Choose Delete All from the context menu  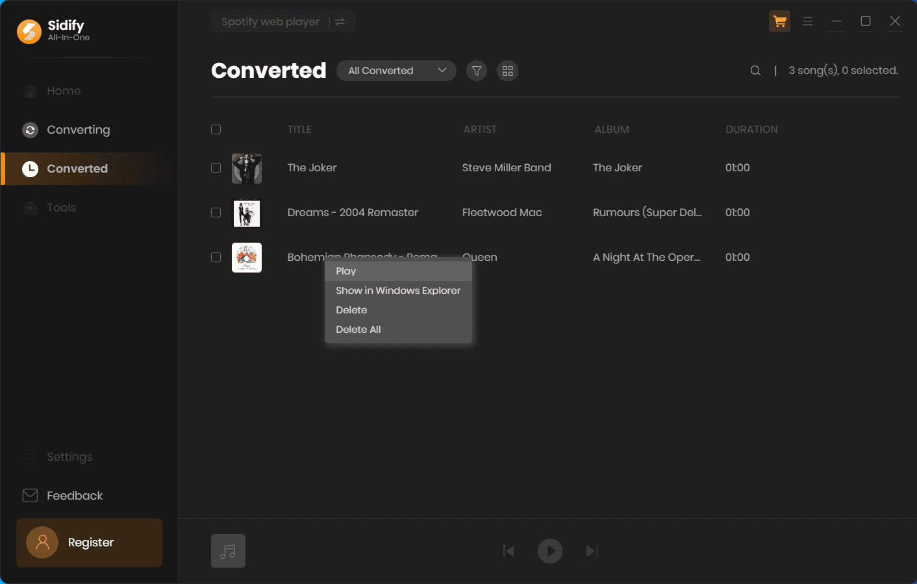398,330
